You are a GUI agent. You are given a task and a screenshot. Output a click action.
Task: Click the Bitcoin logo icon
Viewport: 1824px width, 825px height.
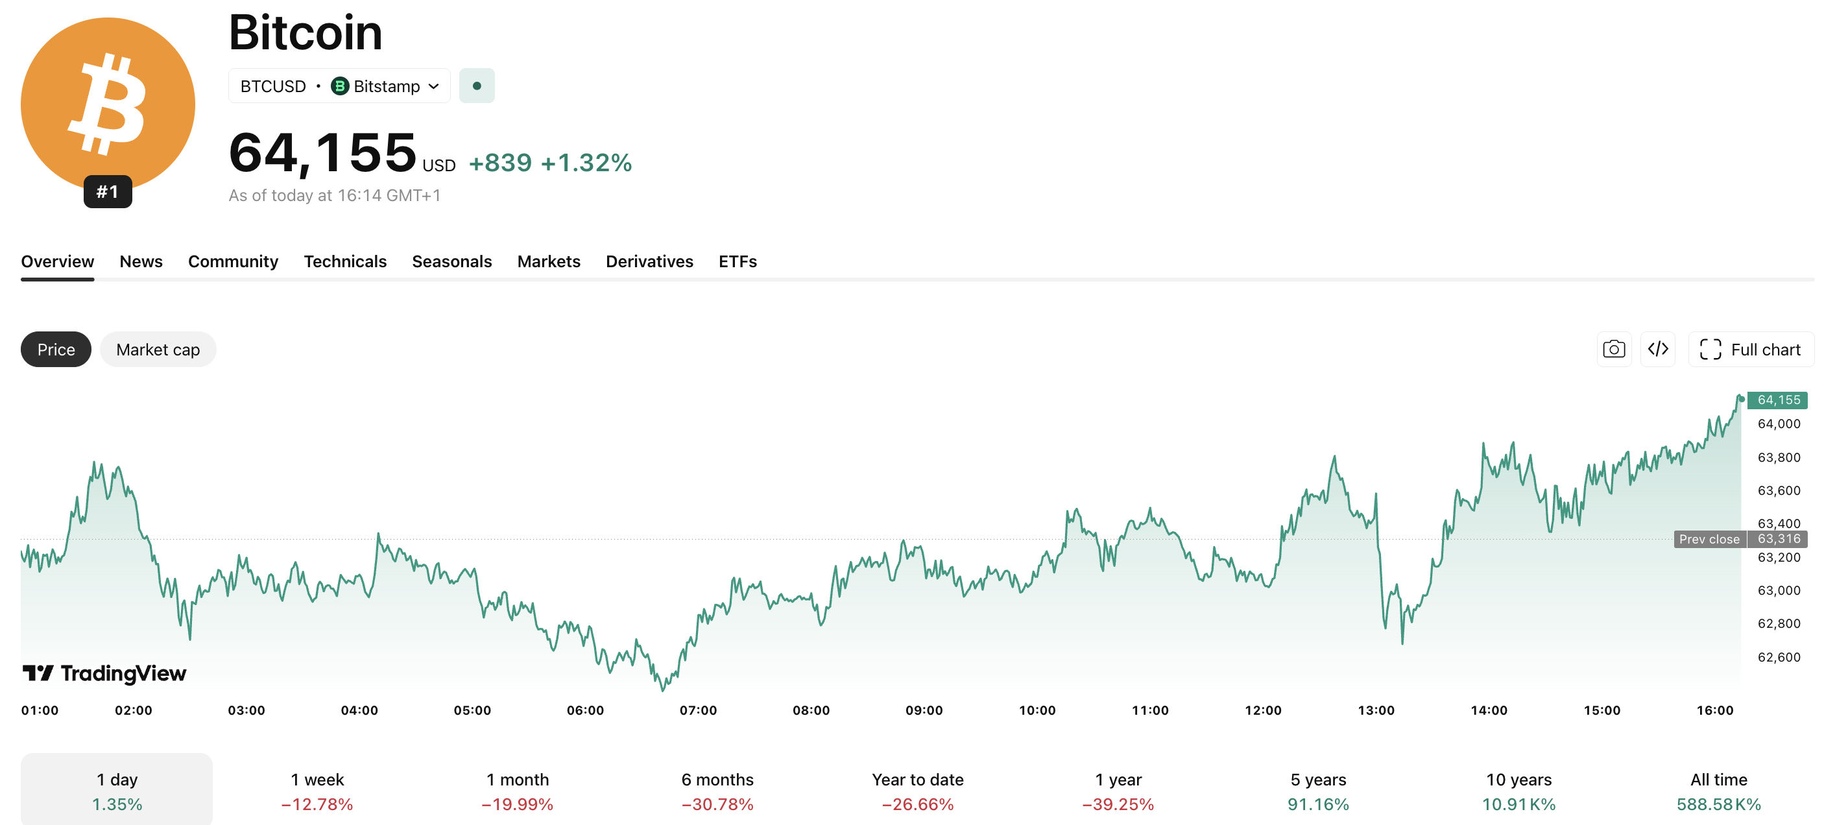(x=108, y=104)
